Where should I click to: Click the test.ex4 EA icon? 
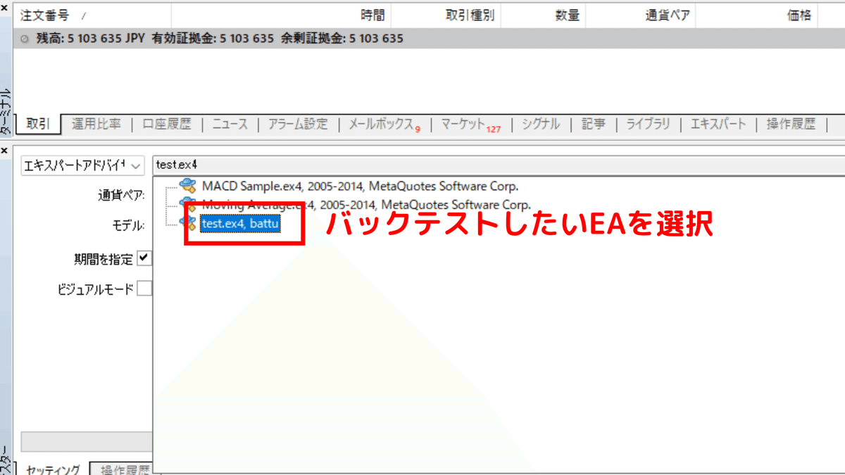tap(188, 223)
